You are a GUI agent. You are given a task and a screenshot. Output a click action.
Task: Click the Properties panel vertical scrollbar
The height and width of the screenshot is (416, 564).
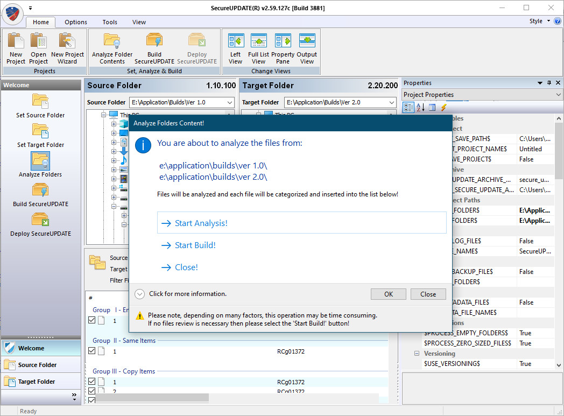(558, 150)
